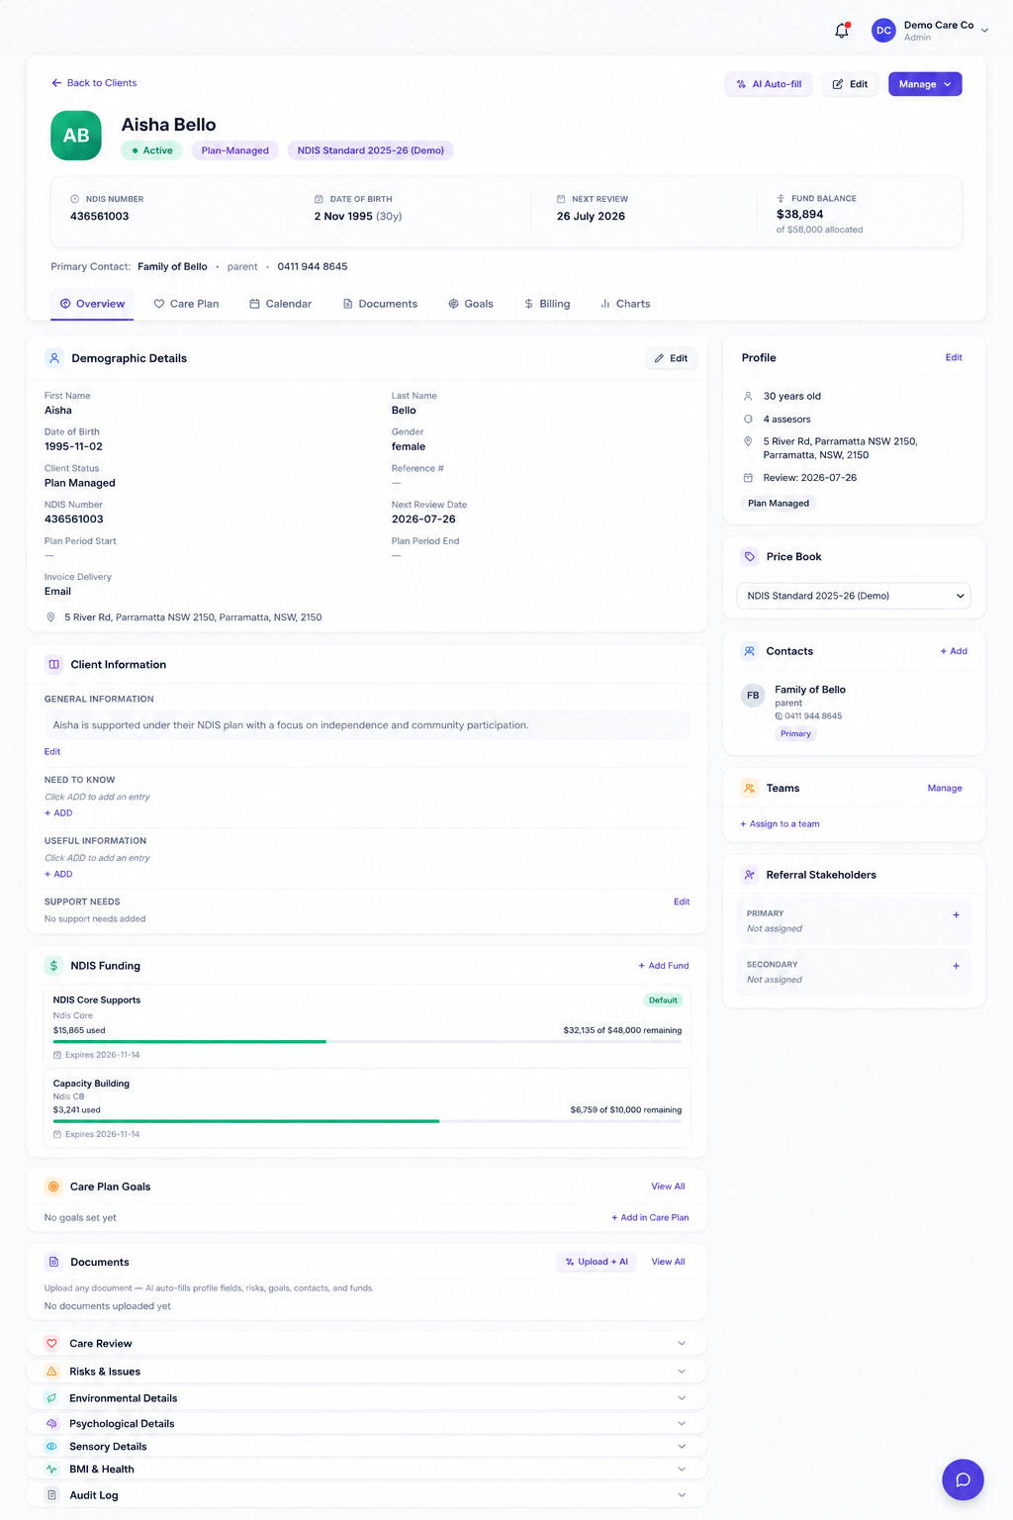Screen dimensions: 1013x1520
Task: Click the Price Book tag icon
Action: coord(750,556)
